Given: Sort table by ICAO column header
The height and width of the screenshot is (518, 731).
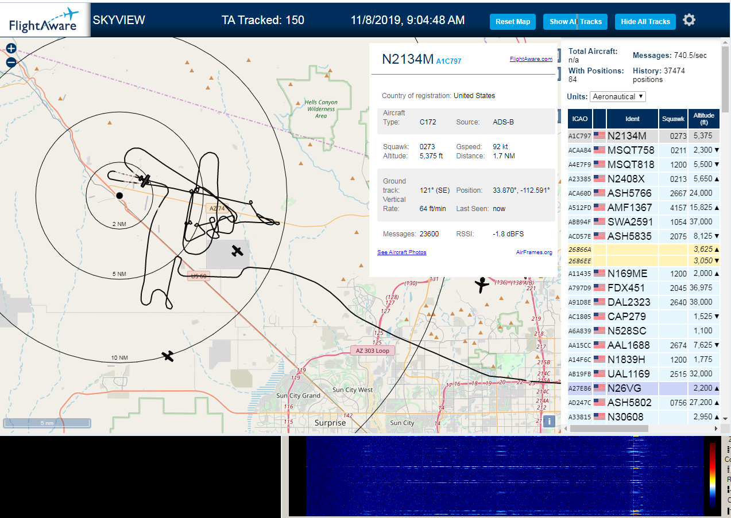Looking at the screenshot, I should point(580,119).
